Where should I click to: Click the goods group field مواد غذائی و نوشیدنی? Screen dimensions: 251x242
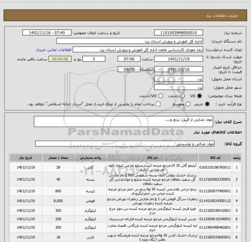pyautogui.click(x=125, y=144)
